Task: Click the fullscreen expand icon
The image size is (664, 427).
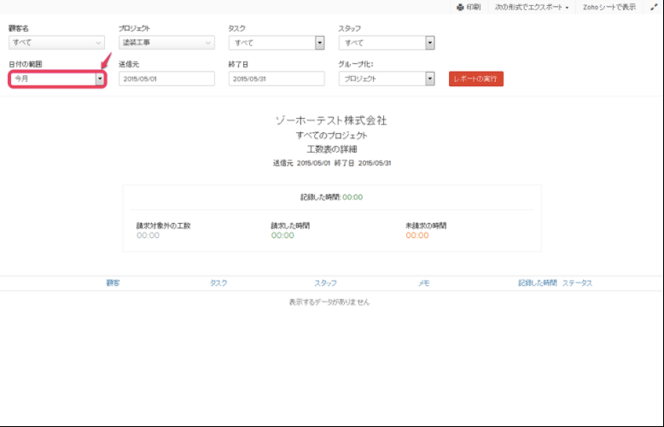Action: pos(654,7)
